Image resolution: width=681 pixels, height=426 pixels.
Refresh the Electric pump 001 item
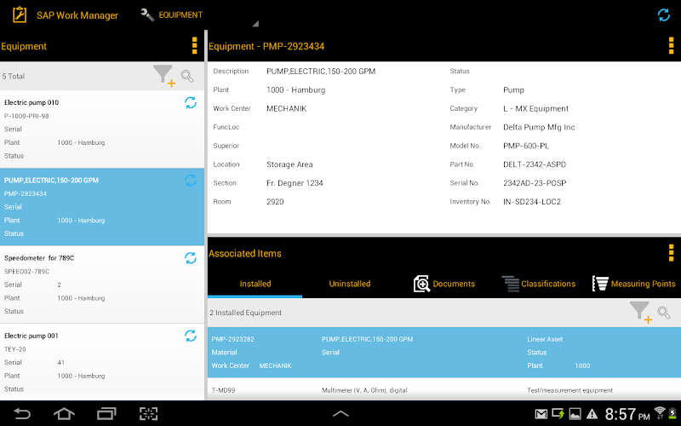coord(191,336)
